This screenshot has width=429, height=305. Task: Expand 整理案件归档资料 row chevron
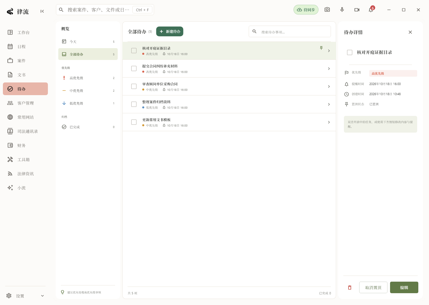329,104
